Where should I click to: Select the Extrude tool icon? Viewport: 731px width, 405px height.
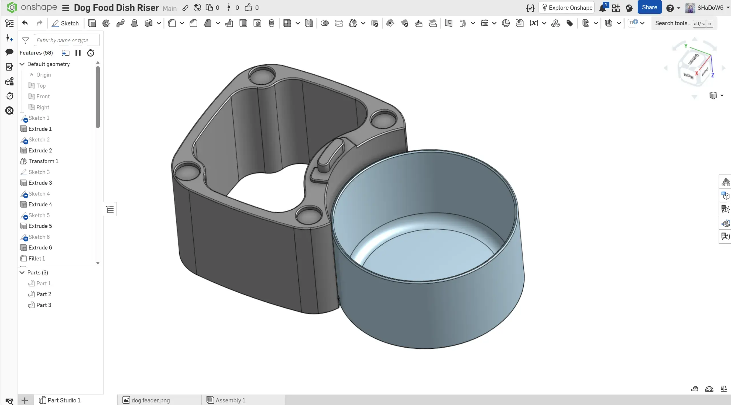[x=92, y=23]
